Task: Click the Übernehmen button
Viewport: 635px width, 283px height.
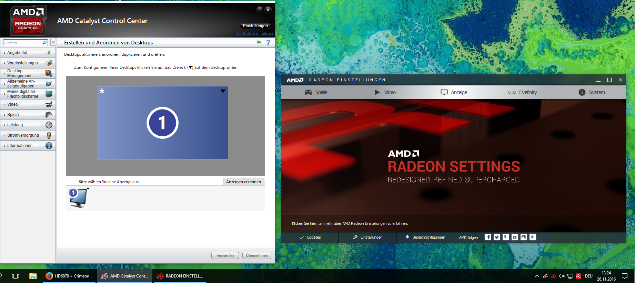Action: [257, 255]
